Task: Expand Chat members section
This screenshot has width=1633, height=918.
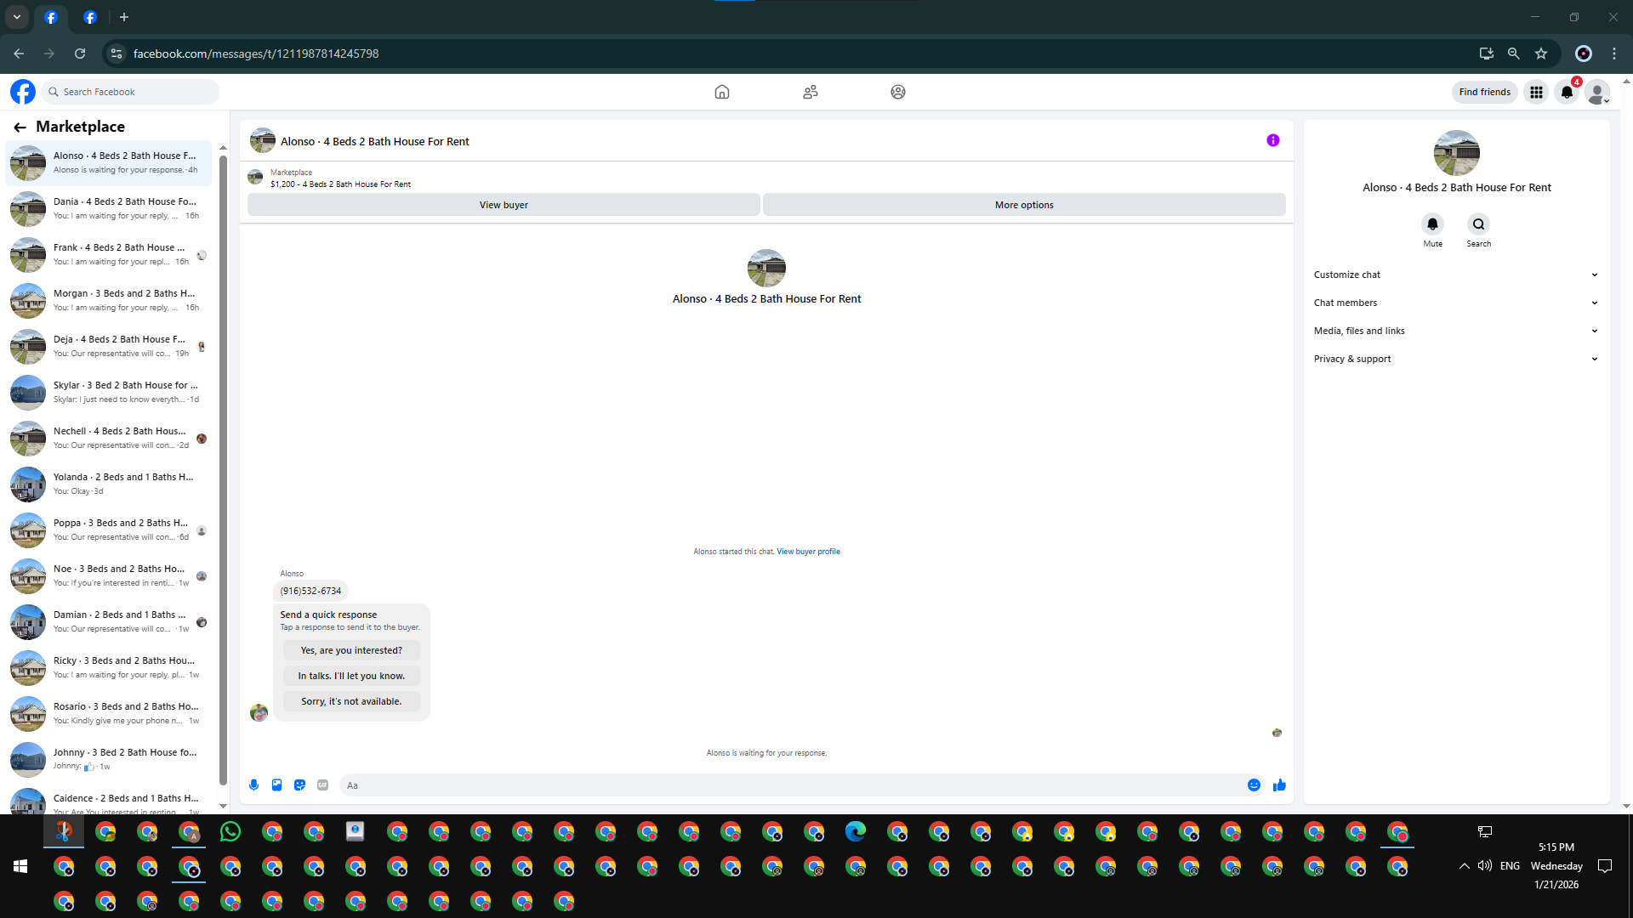Action: coord(1456,303)
